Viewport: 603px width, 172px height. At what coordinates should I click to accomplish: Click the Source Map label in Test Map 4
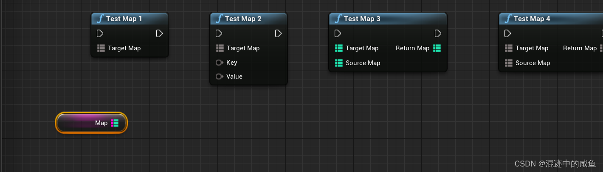point(533,63)
